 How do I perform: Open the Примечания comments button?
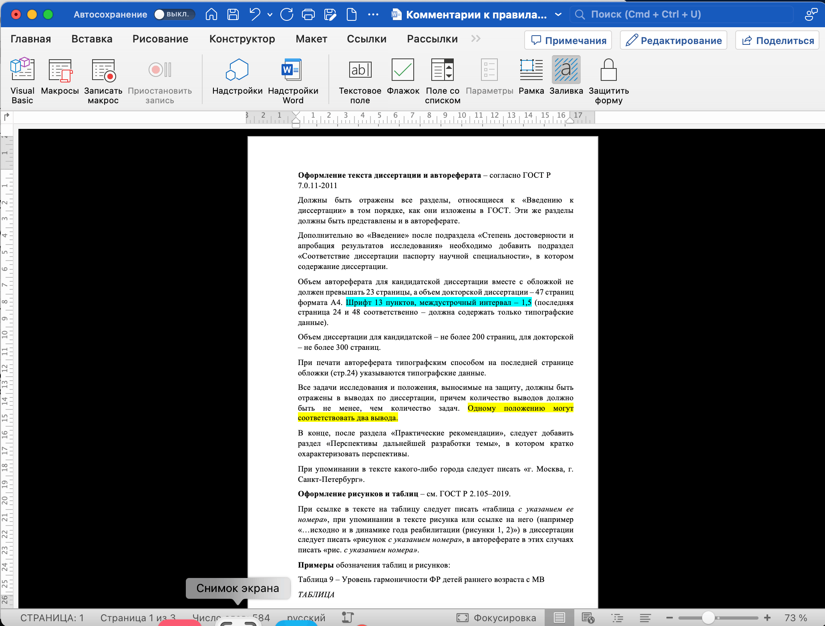point(568,40)
